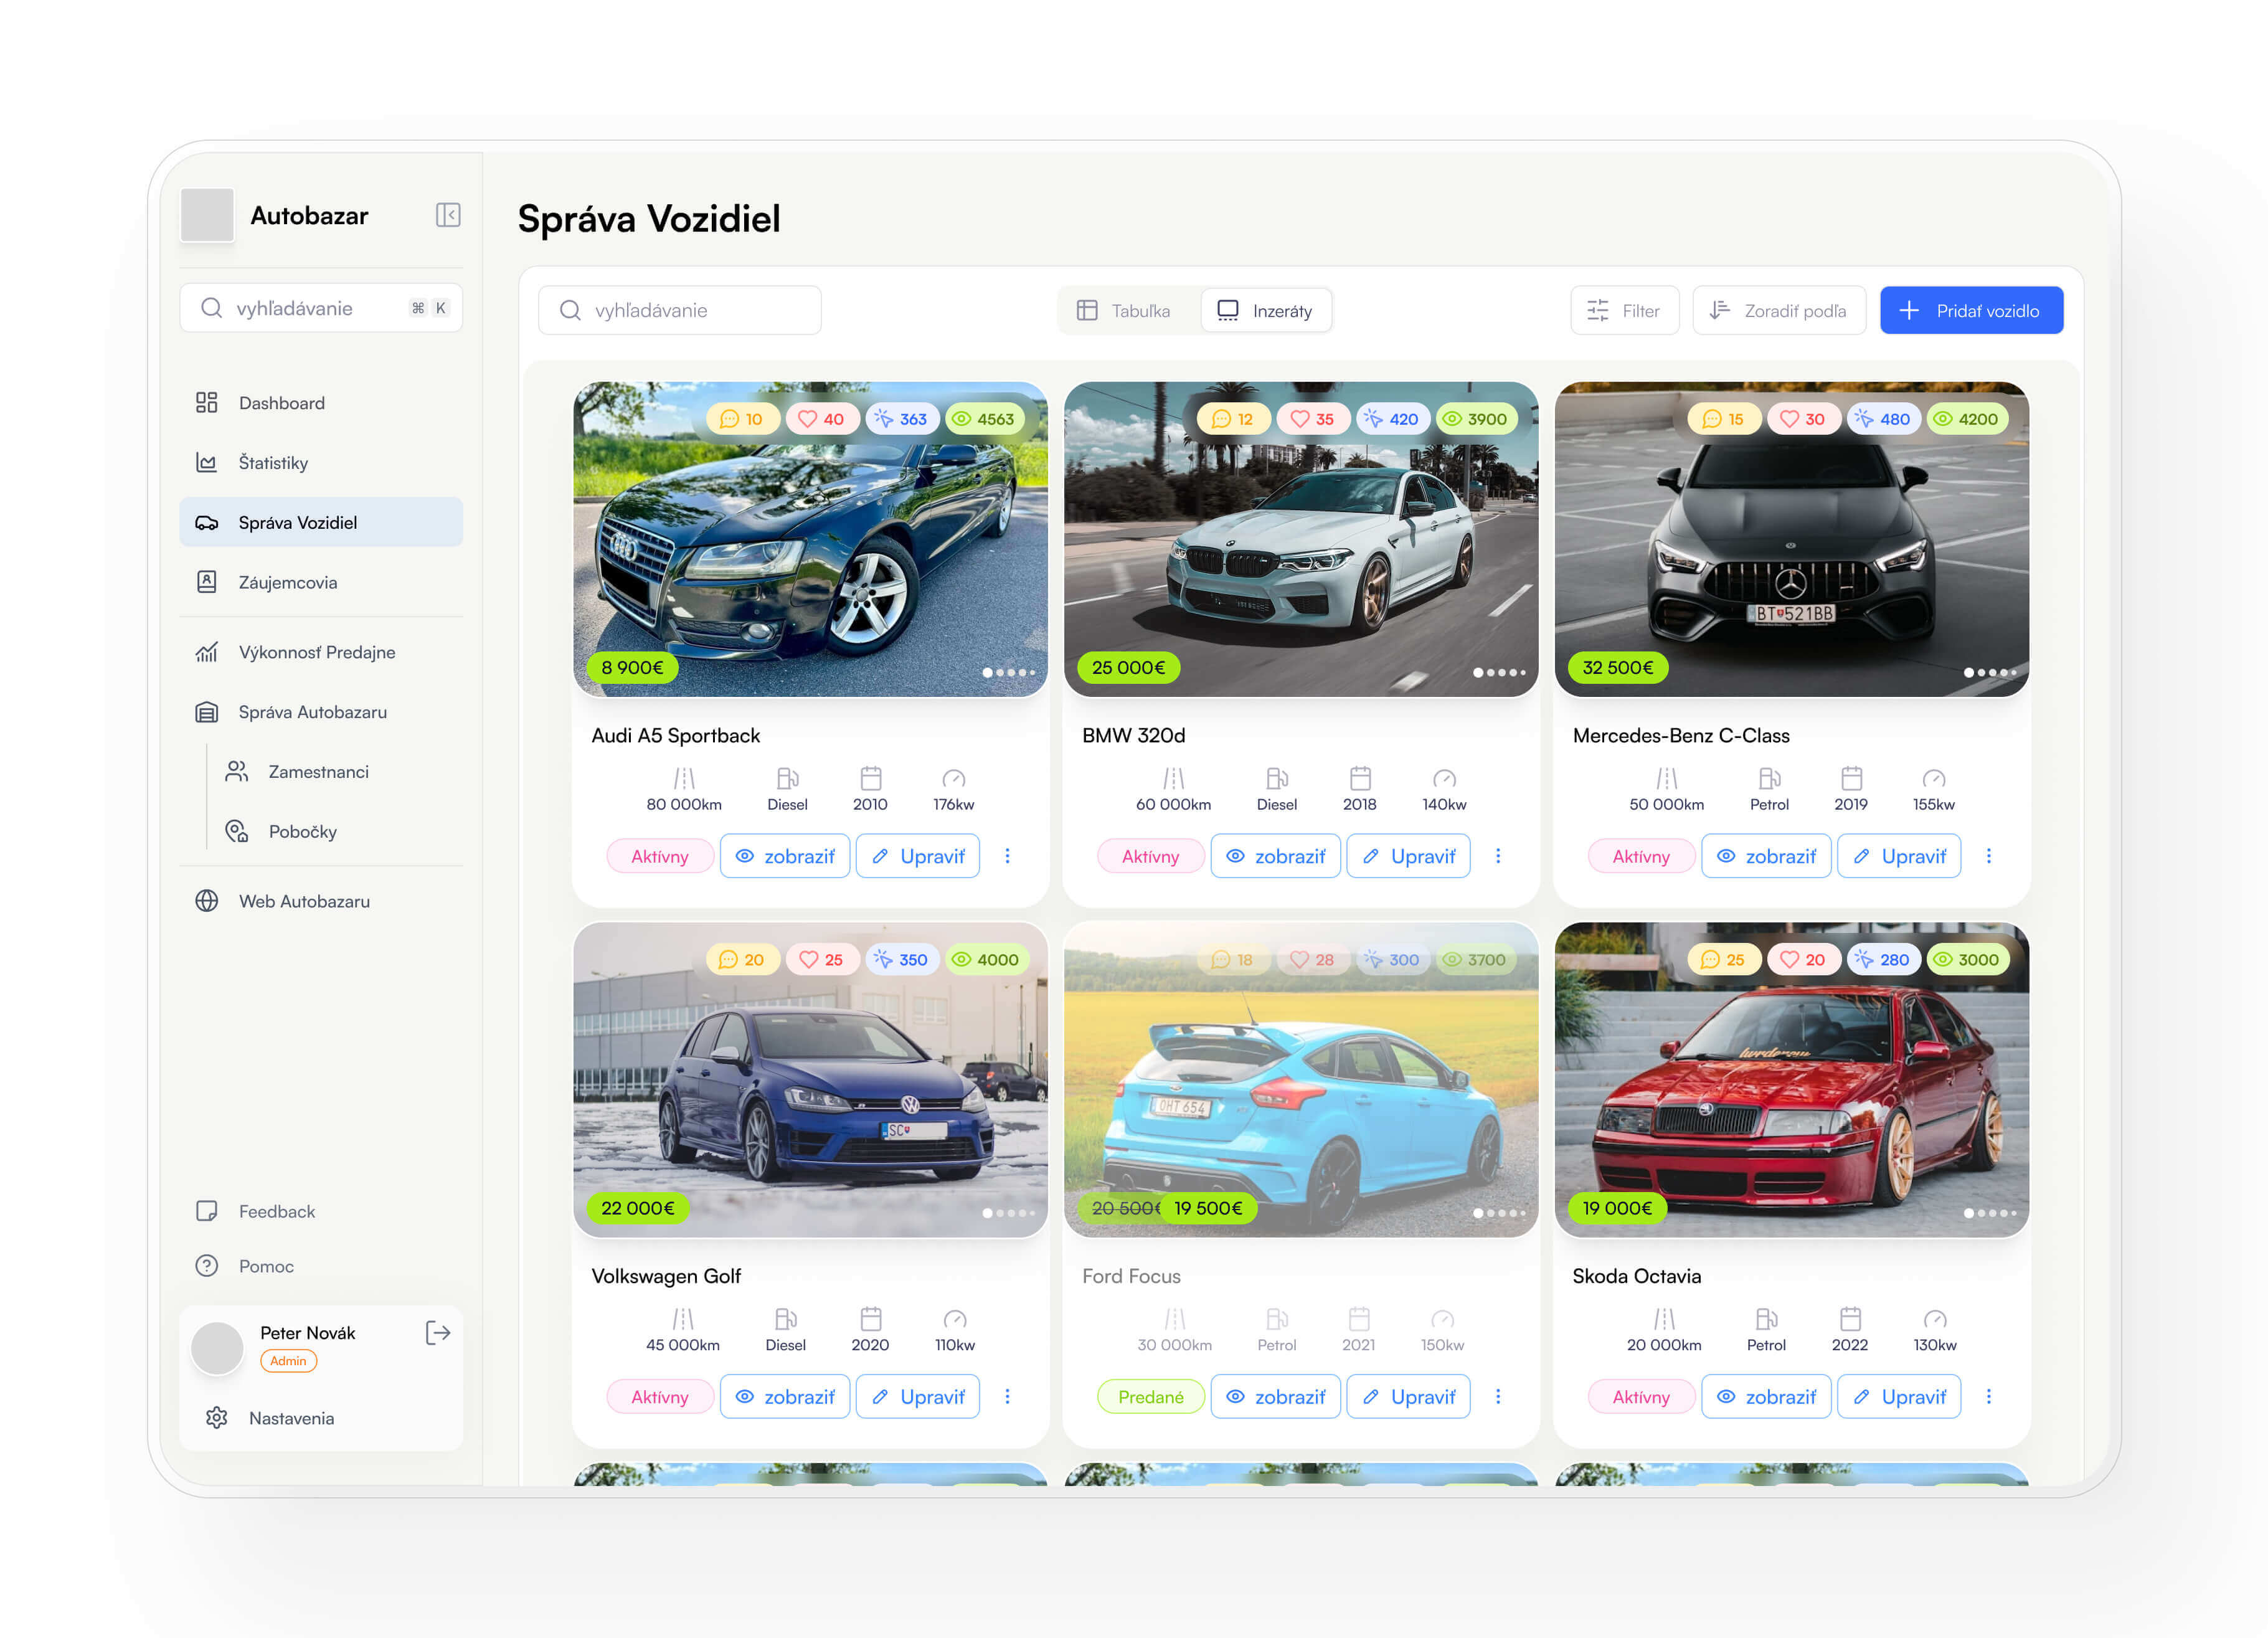Open the Štatistiky chart icon
Viewport: 2268px width, 1638px height.
pyautogui.click(x=207, y=462)
